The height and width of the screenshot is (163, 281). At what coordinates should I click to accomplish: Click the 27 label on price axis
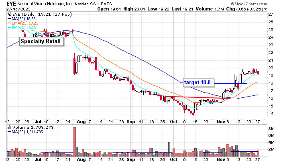pos(271,14)
